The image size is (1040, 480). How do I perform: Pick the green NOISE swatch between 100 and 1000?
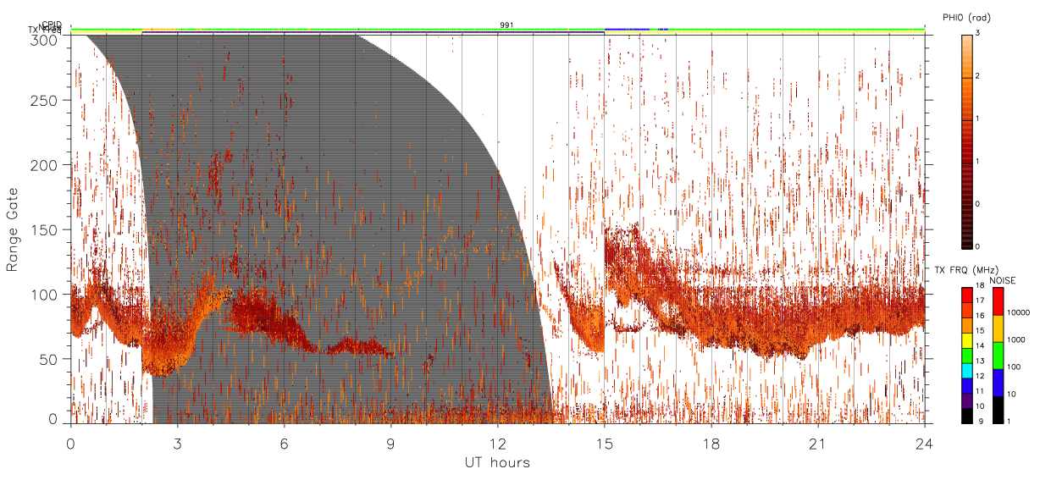point(998,356)
